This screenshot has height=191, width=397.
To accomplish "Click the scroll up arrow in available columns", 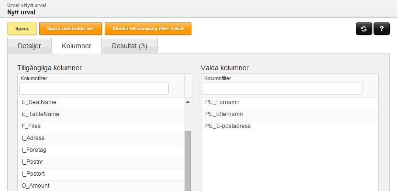I will [187, 102].
